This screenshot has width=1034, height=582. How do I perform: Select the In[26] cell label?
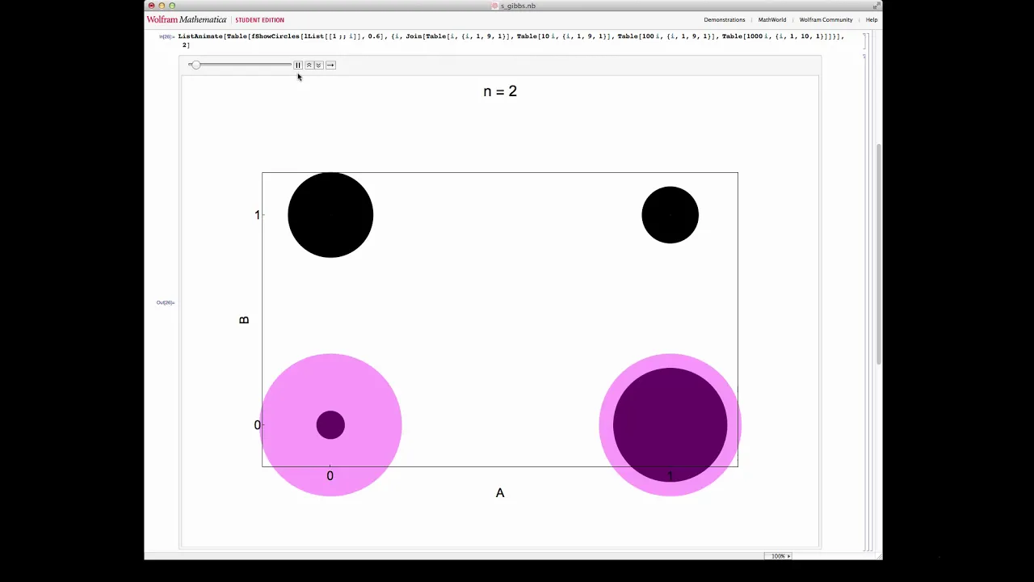click(x=166, y=36)
